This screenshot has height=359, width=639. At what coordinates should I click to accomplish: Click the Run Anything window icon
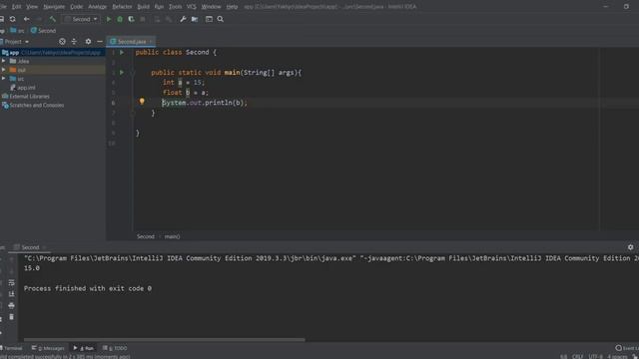pos(209,19)
